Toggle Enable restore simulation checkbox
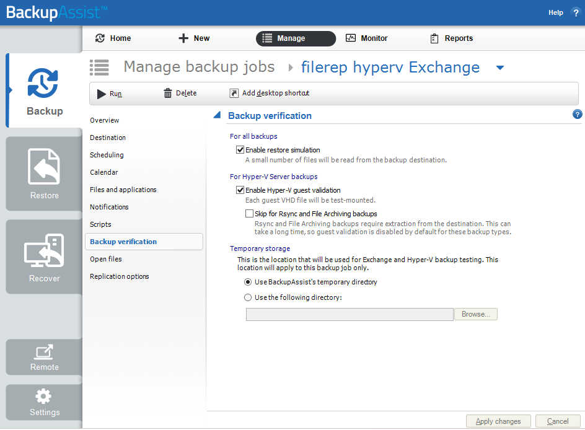 point(240,150)
